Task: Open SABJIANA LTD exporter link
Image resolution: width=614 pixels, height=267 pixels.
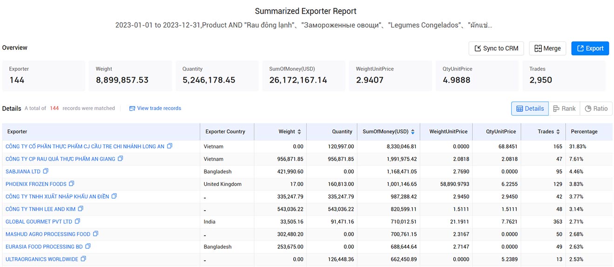Action: click(23, 172)
